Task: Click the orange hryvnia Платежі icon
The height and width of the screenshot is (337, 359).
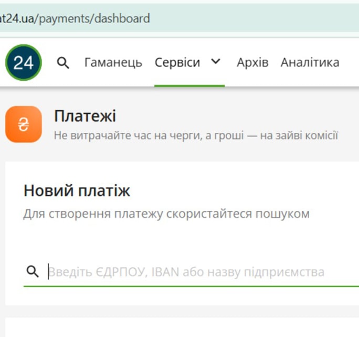Action: coord(24,124)
